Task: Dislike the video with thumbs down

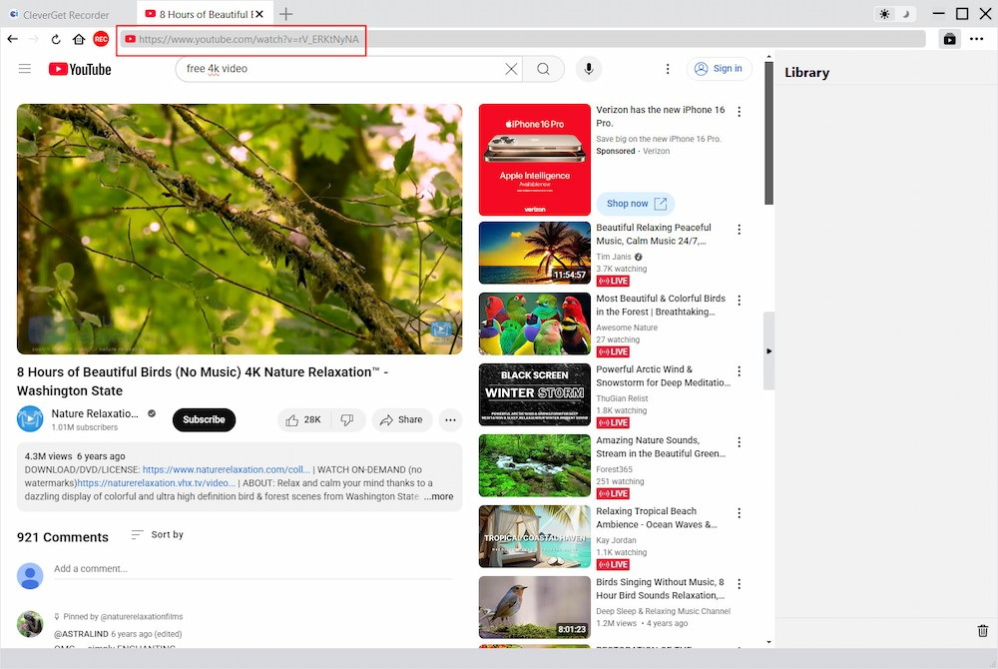Action: point(347,420)
